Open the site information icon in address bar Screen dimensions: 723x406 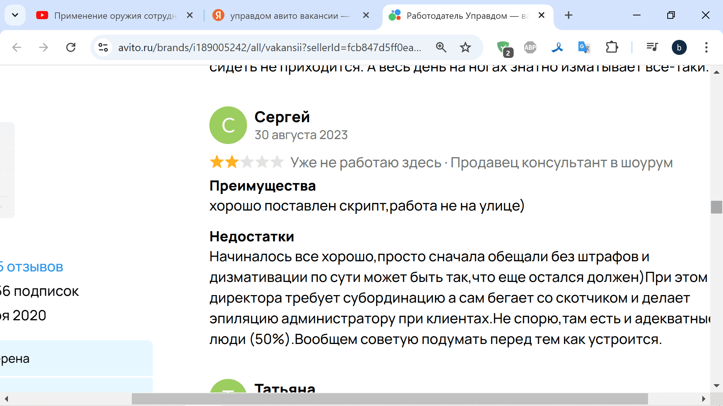click(103, 47)
